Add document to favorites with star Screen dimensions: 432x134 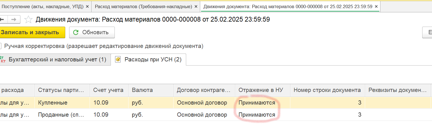click(28, 19)
